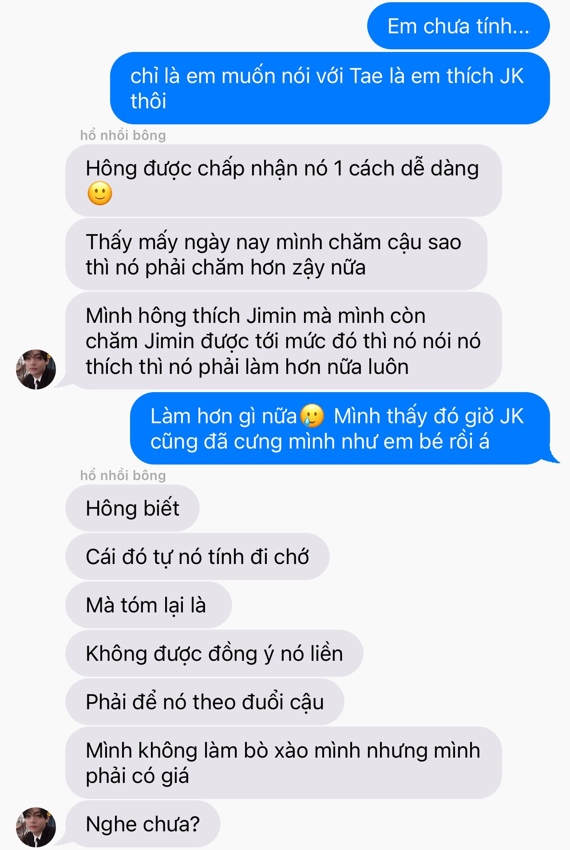
Task: Select the 'Hông được chấp nhận' message
Action: (284, 180)
